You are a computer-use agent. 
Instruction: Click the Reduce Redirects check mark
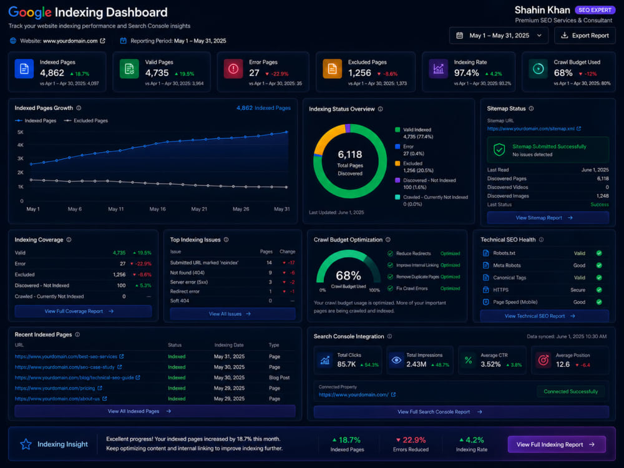[391, 253]
